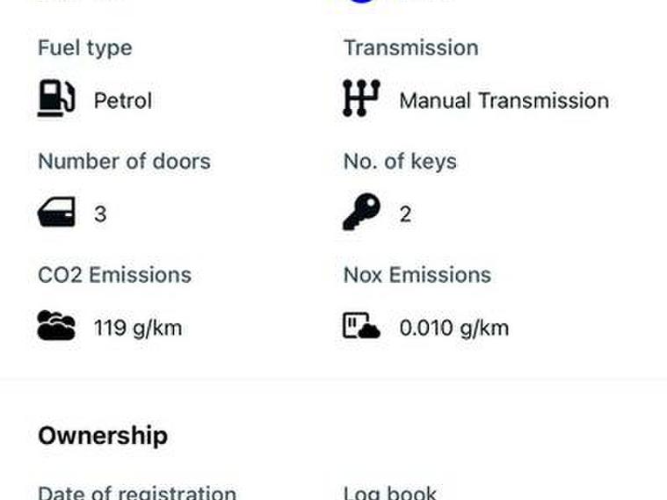Select the 0.010 g/km Nox value
The height and width of the screenshot is (500, 667).
(453, 329)
